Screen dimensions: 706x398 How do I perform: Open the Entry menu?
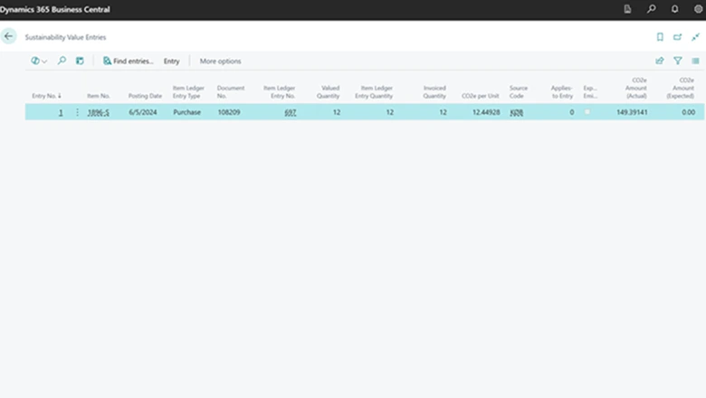(x=171, y=61)
